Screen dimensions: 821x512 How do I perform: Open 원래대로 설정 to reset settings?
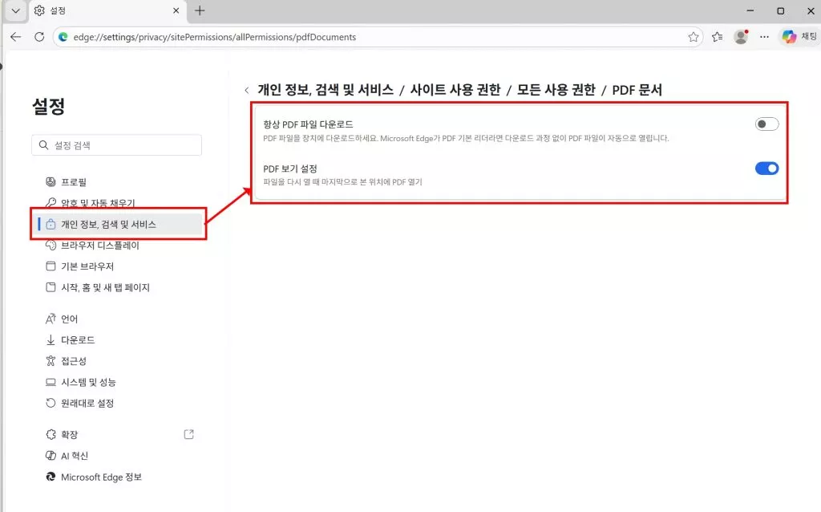(x=82, y=403)
